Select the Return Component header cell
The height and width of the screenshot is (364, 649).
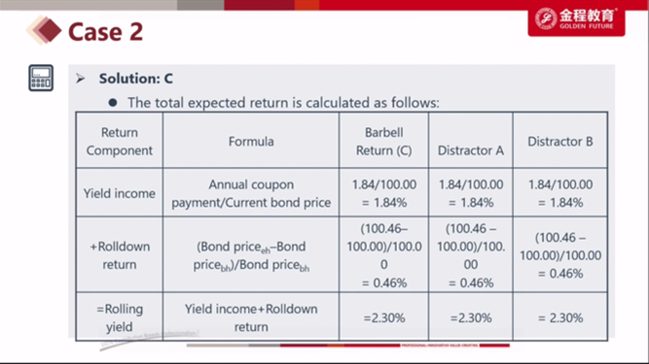click(120, 141)
